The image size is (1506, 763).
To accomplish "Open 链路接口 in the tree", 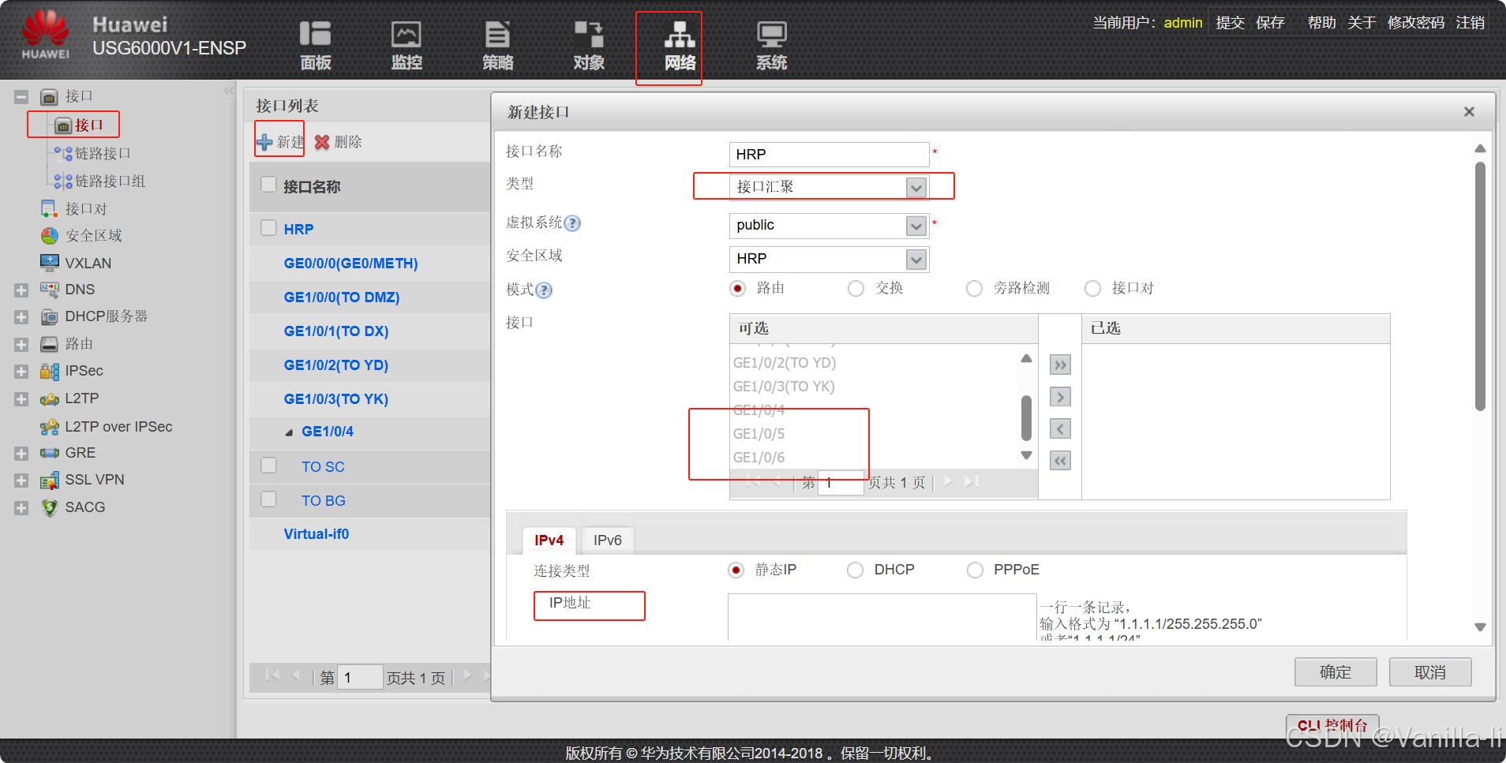I will 103,153.
